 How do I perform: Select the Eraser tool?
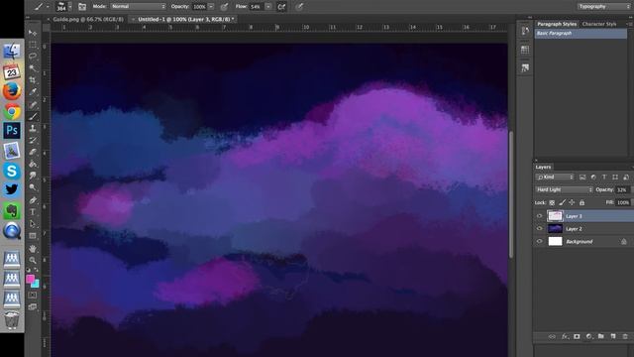tap(33, 152)
